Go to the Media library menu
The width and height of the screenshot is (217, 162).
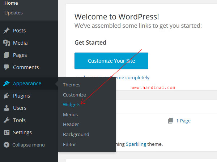coord(20,43)
